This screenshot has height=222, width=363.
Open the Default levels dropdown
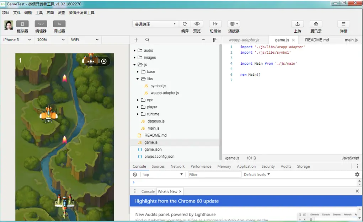click(257, 175)
